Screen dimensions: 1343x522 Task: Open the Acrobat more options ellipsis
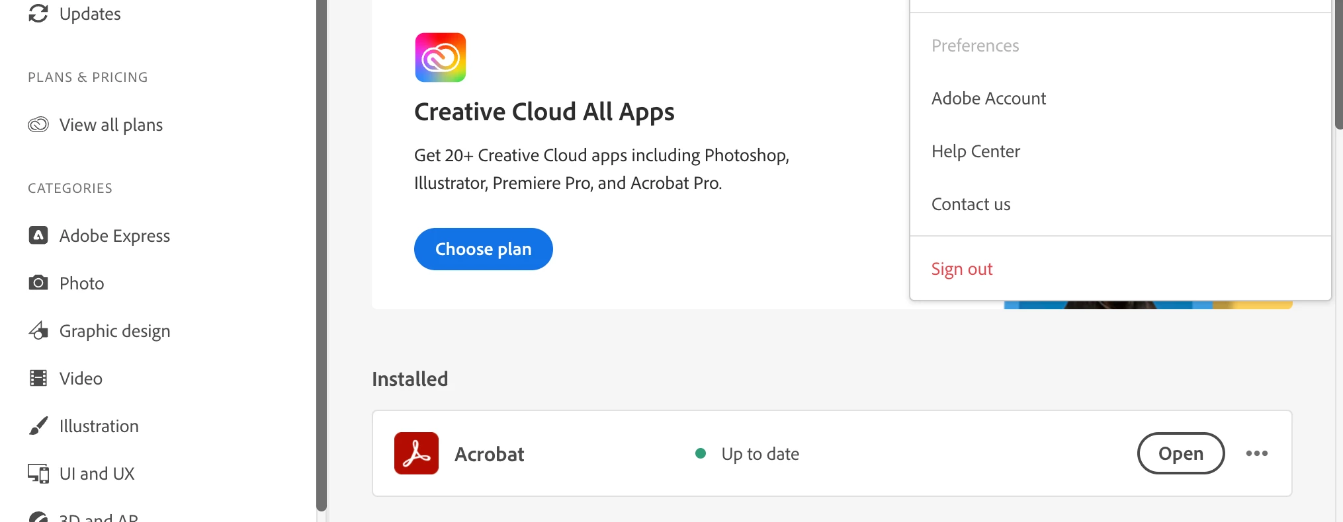pyautogui.click(x=1256, y=453)
